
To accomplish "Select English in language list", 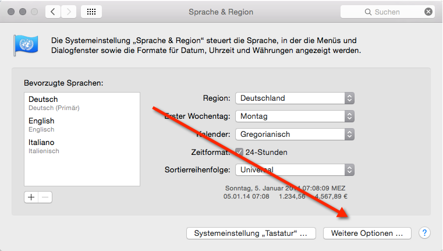I will point(81,125).
